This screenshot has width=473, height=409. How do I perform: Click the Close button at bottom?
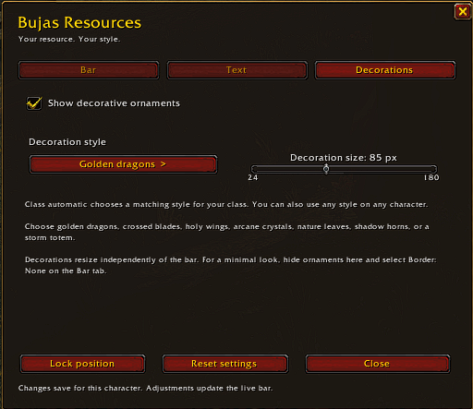[x=378, y=364]
